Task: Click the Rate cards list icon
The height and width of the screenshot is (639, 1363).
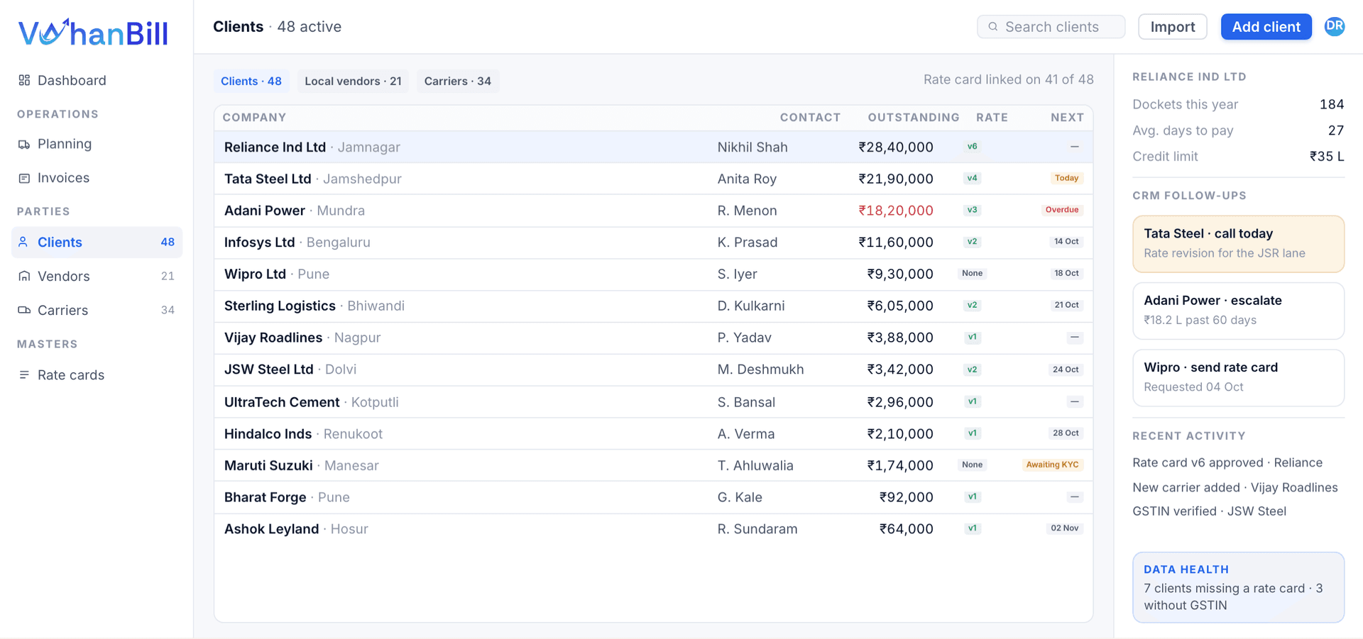Action: tap(24, 374)
